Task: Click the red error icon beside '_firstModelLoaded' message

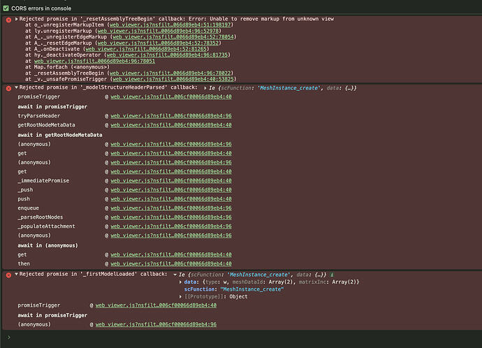Action: (8, 275)
